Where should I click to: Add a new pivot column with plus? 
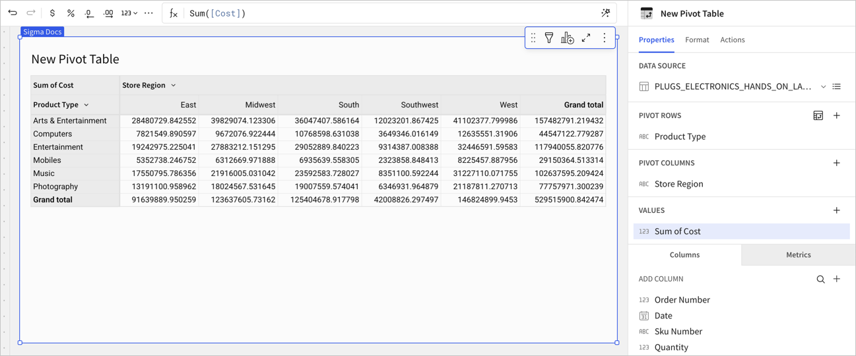tap(837, 163)
